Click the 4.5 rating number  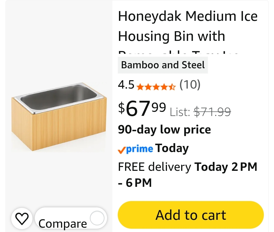126,85
